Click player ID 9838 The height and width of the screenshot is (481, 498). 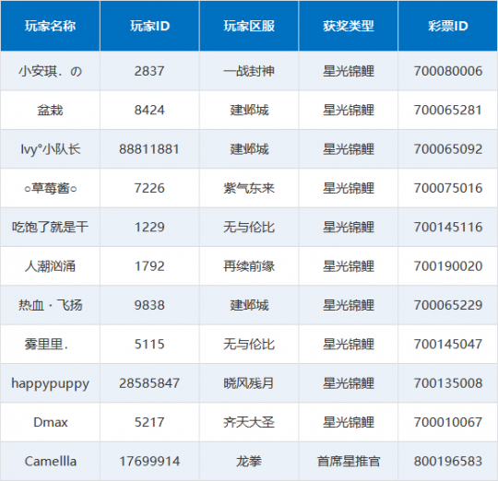(x=149, y=305)
